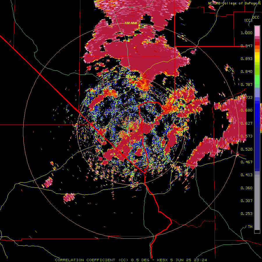Pick the light pink top color bar segment
This screenshot has width=262, height=262.
[257, 31]
